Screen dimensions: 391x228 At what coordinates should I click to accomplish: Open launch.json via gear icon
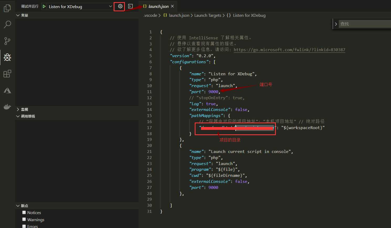(x=120, y=6)
